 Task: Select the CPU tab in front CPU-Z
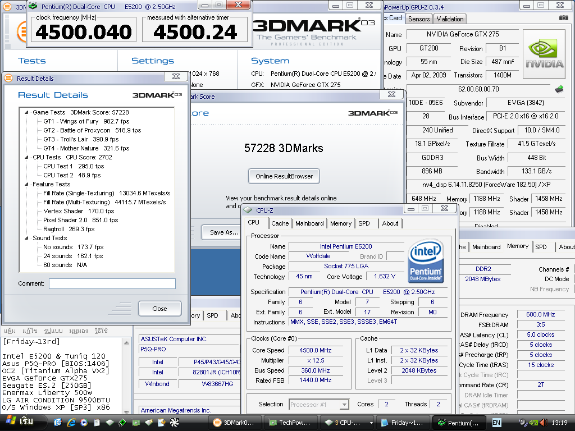coord(253,222)
